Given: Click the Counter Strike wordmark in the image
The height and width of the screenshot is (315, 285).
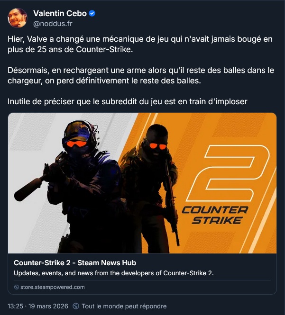Looking at the screenshot, I should (215, 215).
